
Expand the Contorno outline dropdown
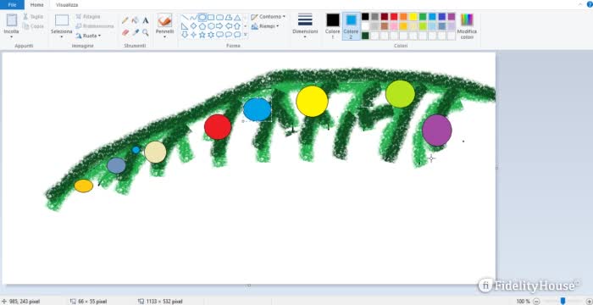(x=269, y=17)
